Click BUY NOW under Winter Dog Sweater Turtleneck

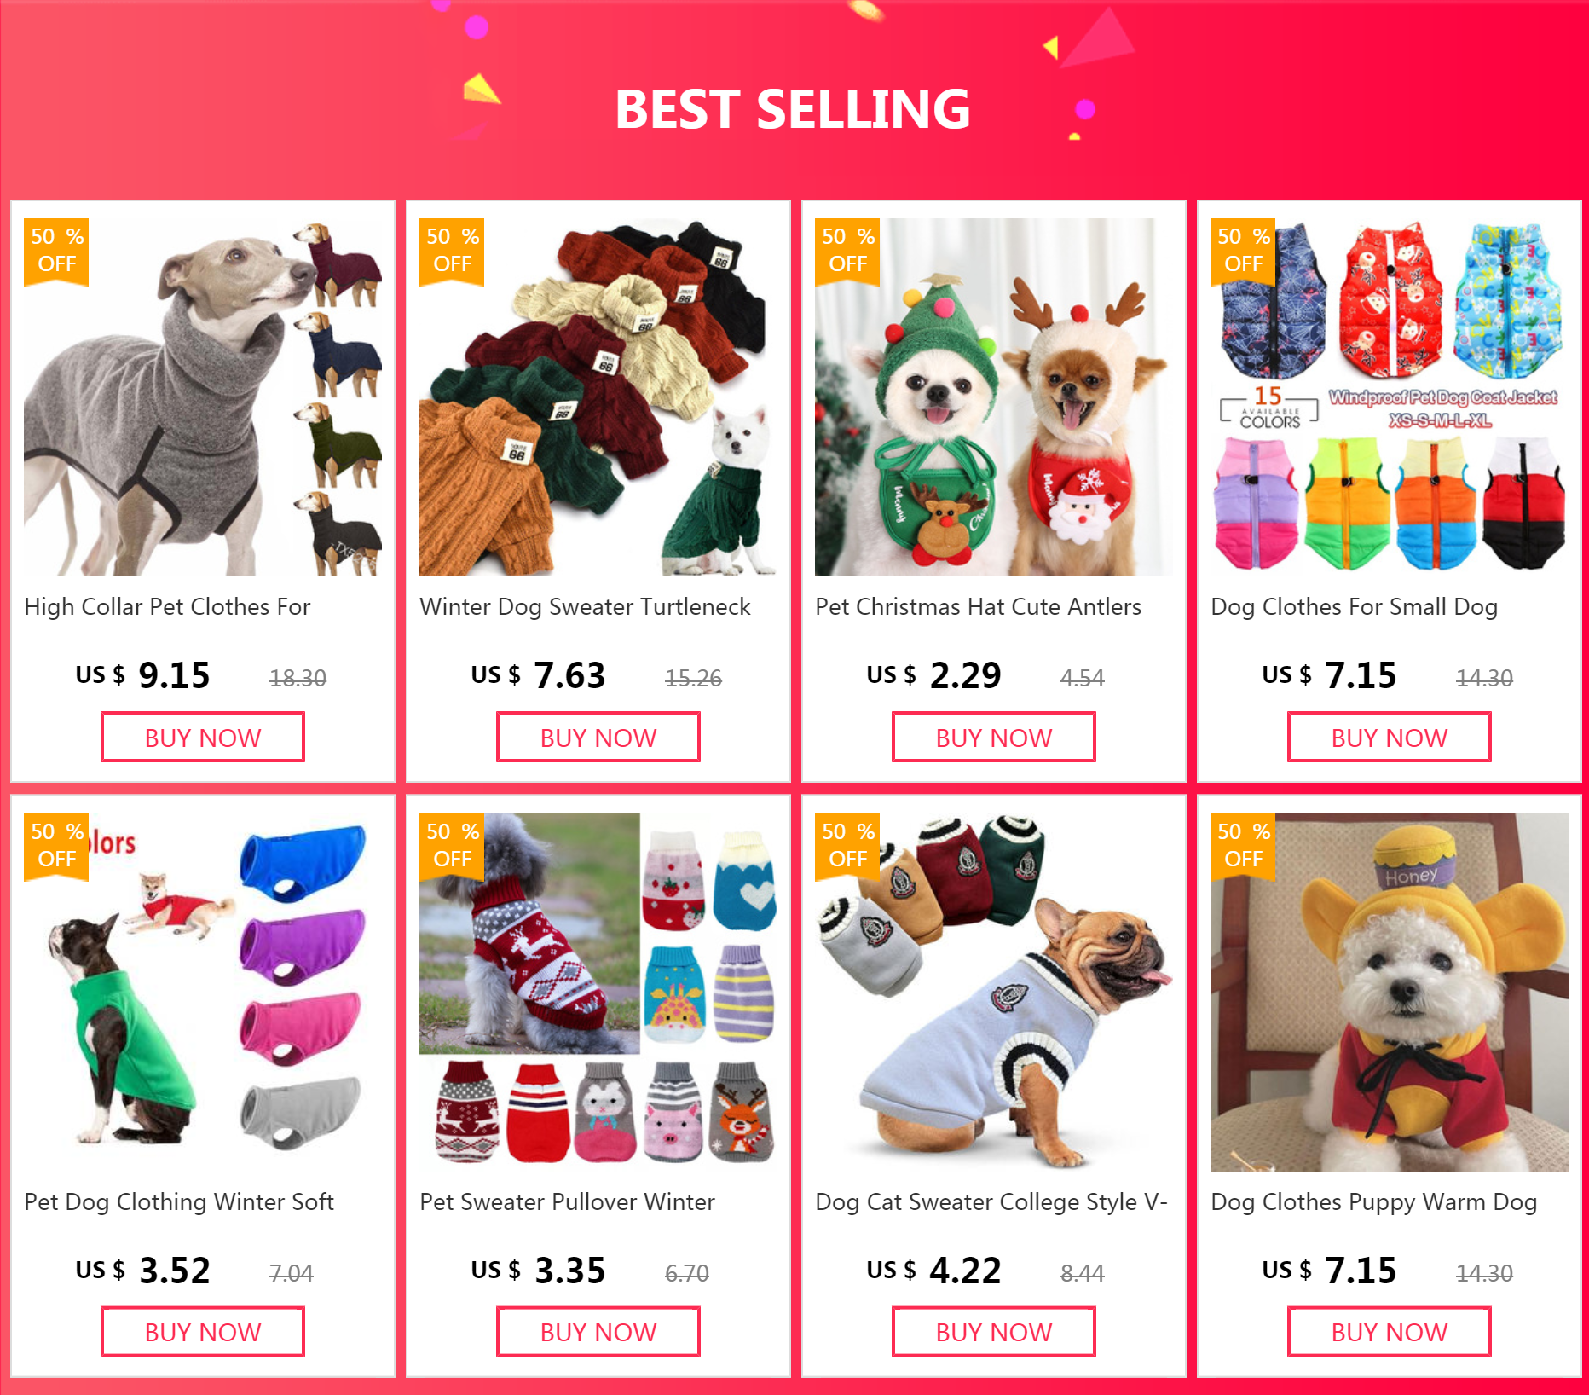pos(598,738)
